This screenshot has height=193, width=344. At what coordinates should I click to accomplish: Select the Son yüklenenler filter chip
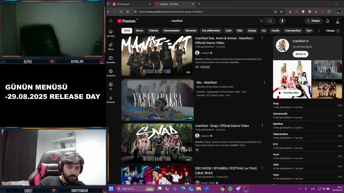(211, 31)
